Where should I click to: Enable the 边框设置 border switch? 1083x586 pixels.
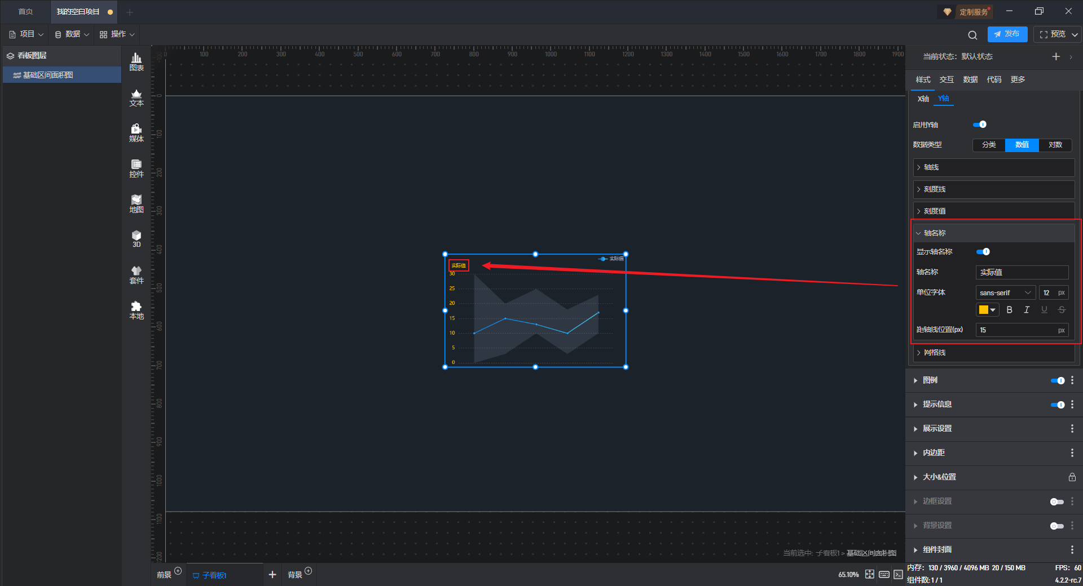[x=1057, y=501]
